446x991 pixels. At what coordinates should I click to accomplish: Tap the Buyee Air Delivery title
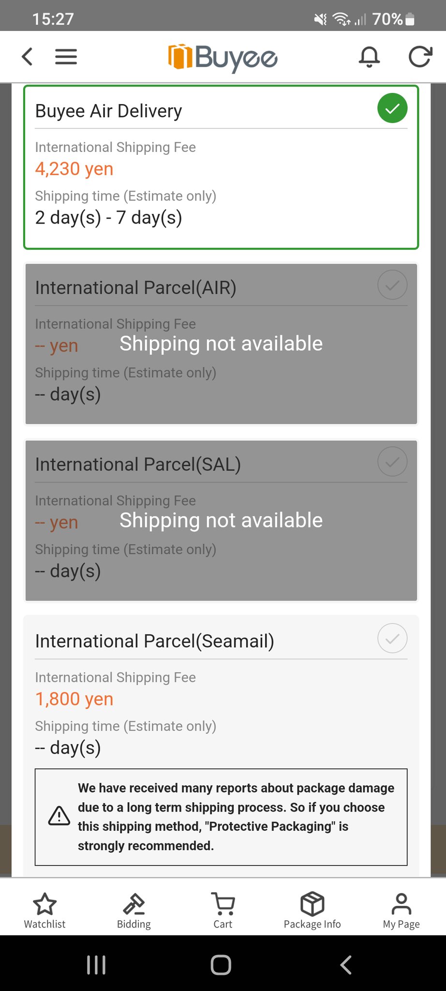pos(109,111)
